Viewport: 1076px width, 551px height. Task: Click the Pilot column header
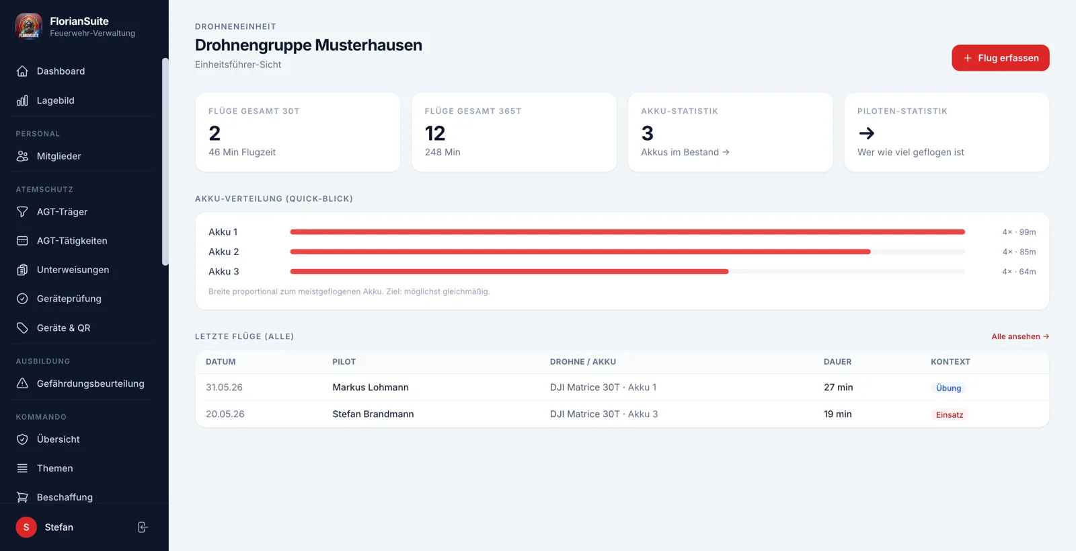(x=344, y=362)
